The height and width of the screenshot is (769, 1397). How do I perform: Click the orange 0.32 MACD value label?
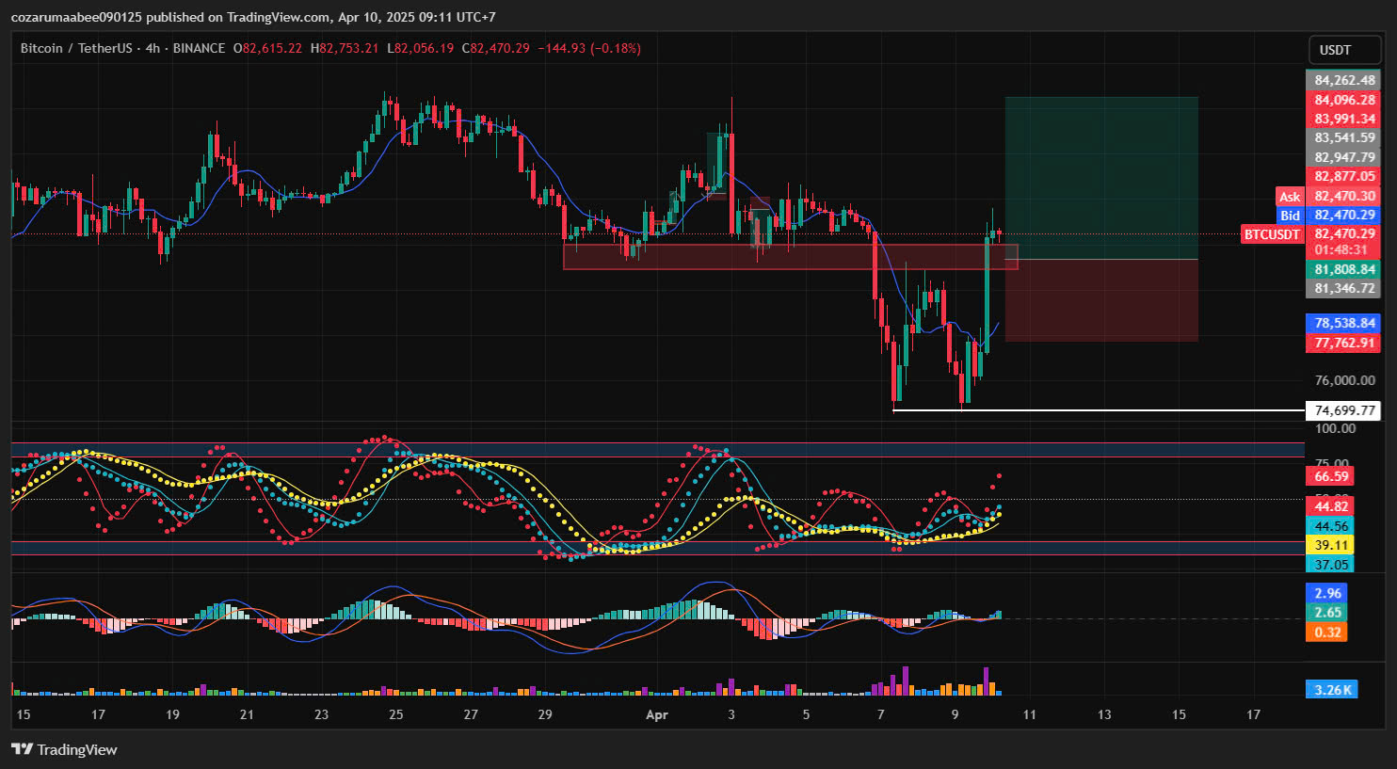pos(1326,632)
